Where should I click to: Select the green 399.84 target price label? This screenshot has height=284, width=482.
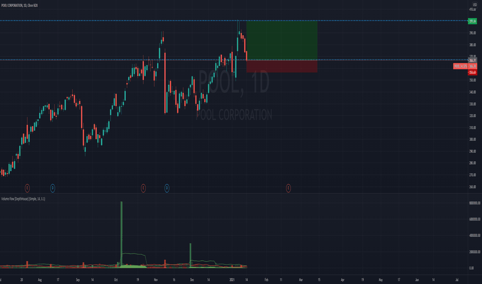coord(473,21)
